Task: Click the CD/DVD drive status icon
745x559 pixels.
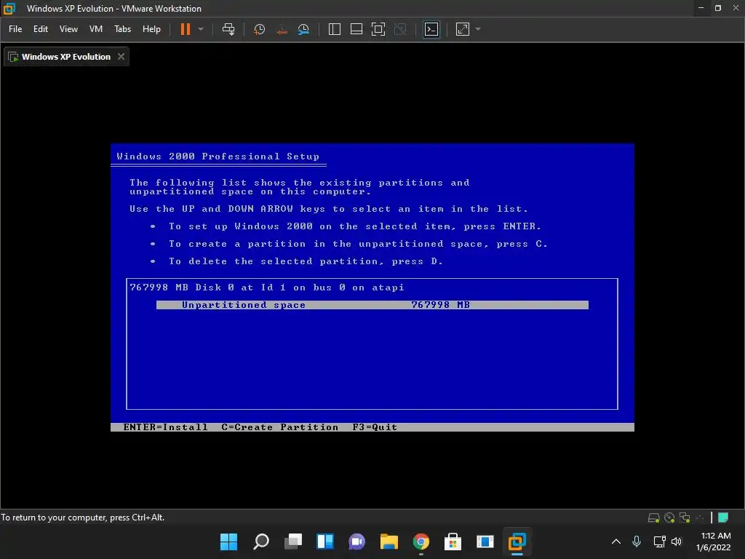Action: [x=669, y=518]
